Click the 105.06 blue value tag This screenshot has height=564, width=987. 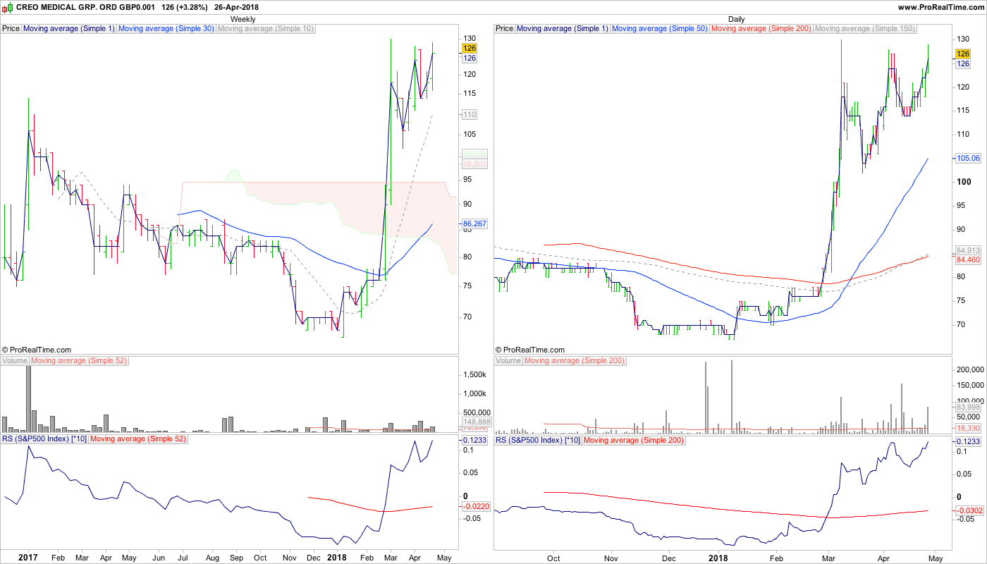pyautogui.click(x=968, y=159)
